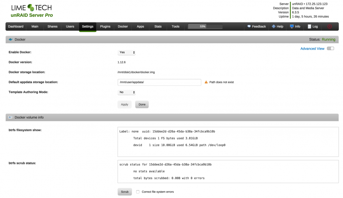
Task: Click the Log document icon
Action: 309,26
